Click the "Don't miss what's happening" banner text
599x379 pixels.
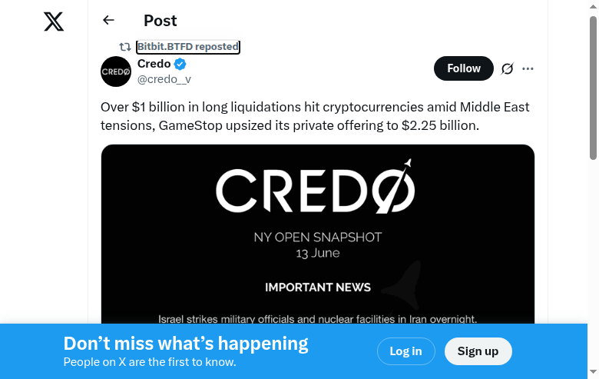[186, 344]
